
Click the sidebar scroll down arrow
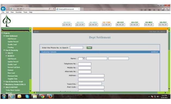coord(30,91)
